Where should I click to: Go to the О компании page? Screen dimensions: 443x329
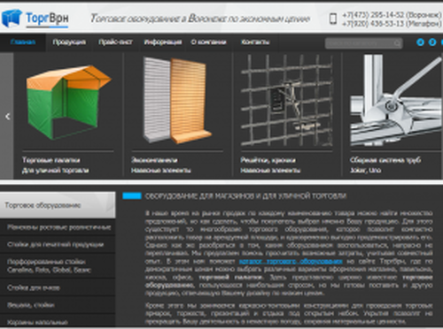208,42
